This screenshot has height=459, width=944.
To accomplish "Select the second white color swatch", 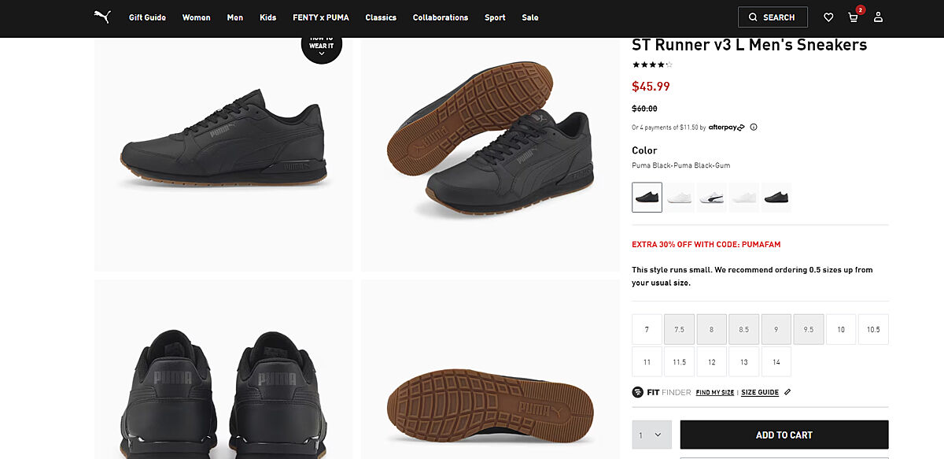I will [711, 198].
